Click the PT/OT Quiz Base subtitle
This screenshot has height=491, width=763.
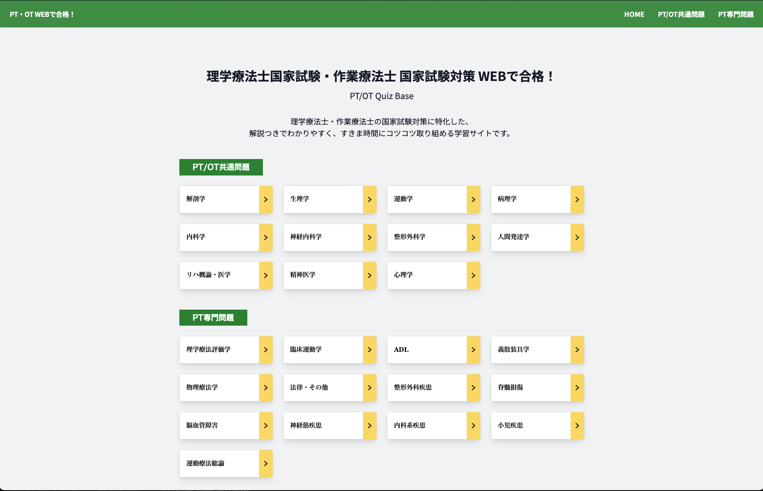pos(381,96)
